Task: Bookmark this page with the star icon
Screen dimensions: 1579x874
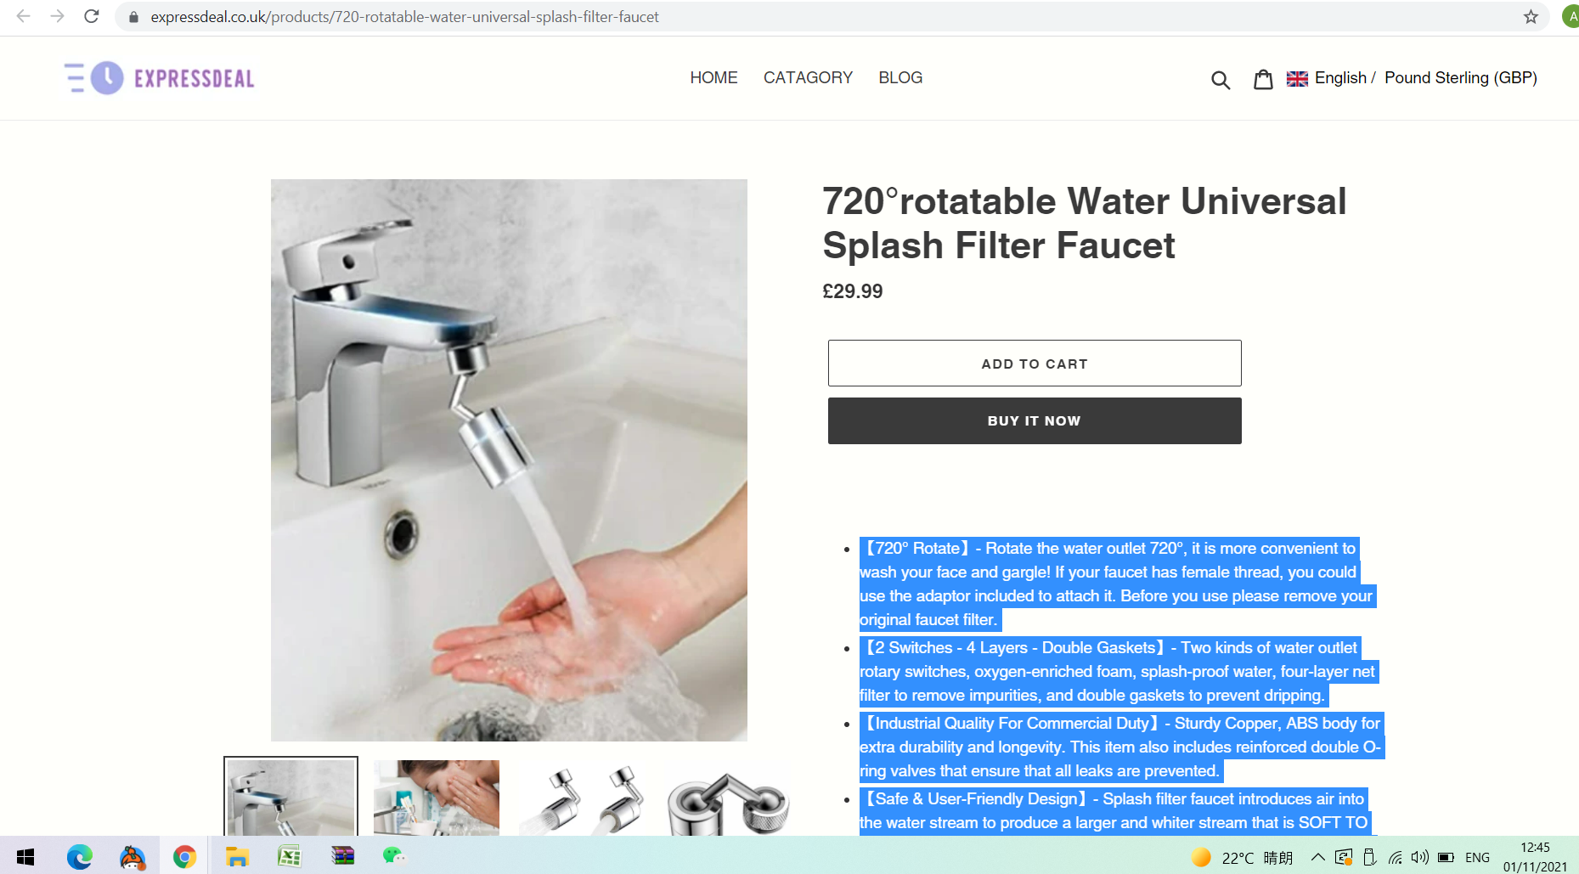Action: 1531,16
